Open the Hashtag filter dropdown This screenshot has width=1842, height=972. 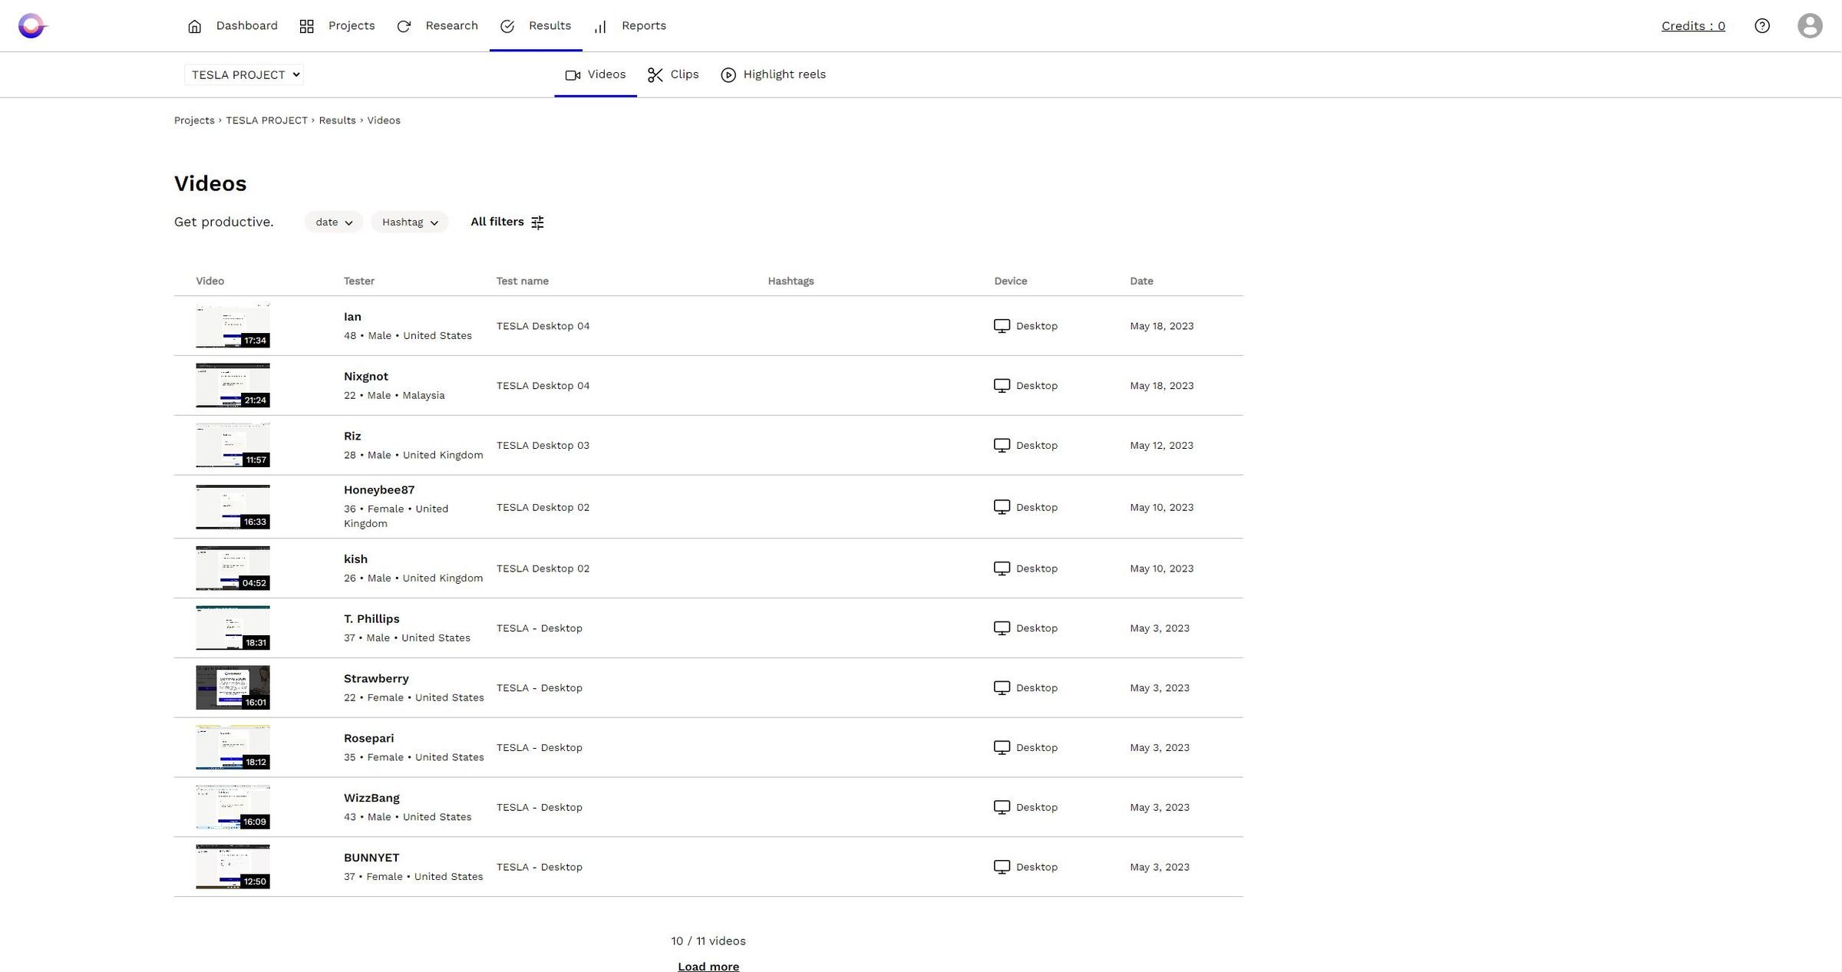(x=409, y=222)
